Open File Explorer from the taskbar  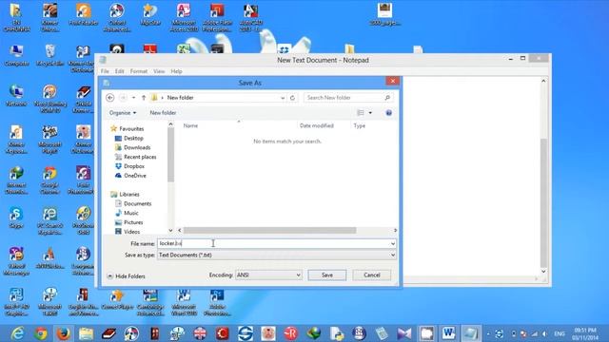click(x=86, y=333)
